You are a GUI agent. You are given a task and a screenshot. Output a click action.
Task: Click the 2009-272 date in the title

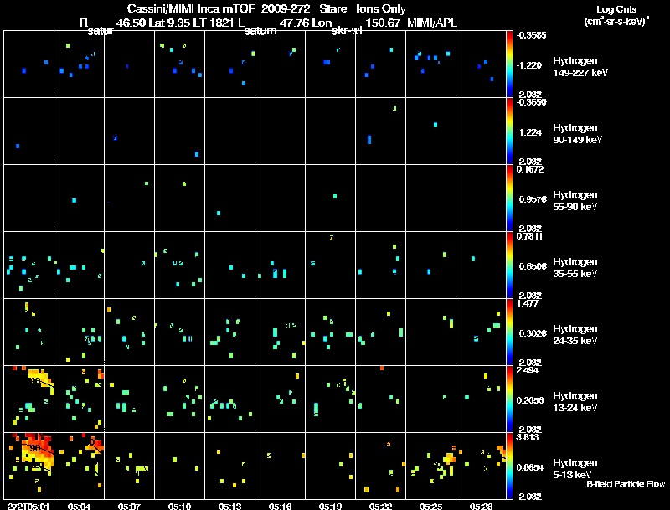pos(286,8)
